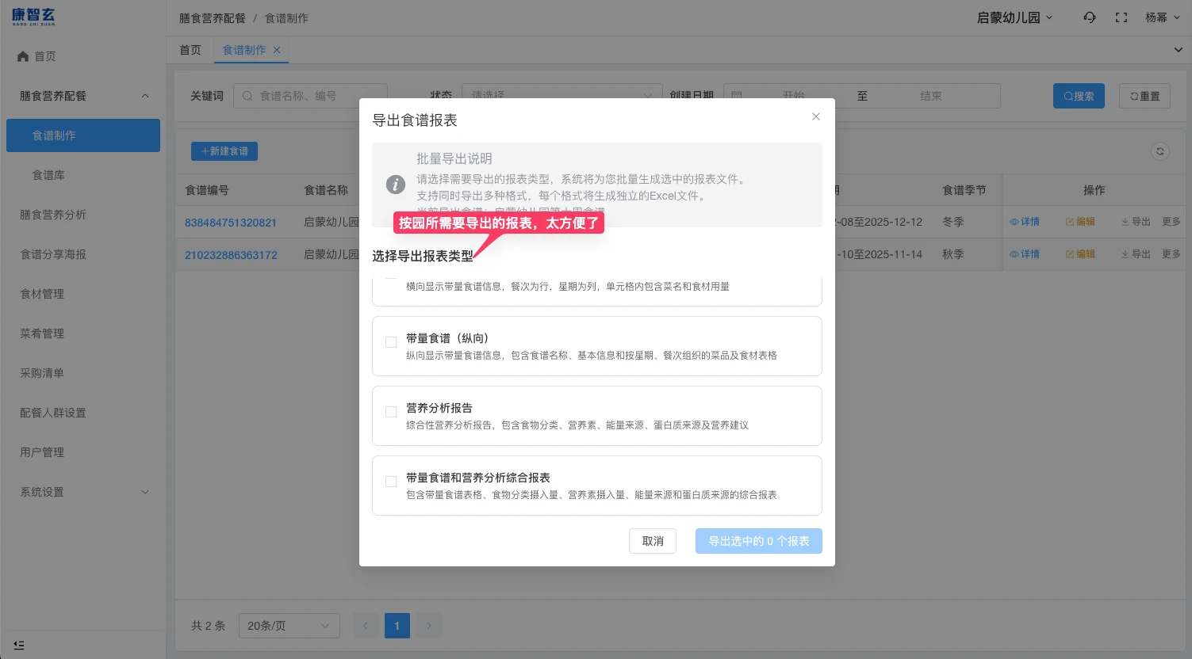1192x659 pixels.
Task: Open the 启蒙幼儿园 organization dropdown
Action: 1014,17
